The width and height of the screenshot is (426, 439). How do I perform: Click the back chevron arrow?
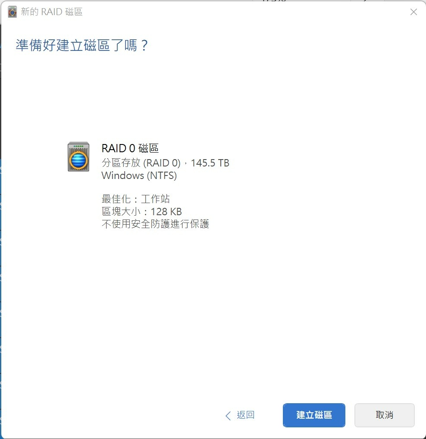tap(228, 415)
